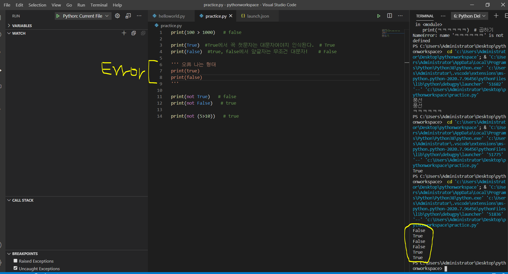Click print(False) on line 4
Viewport: 508px width, 274px height.
tap(186, 51)
